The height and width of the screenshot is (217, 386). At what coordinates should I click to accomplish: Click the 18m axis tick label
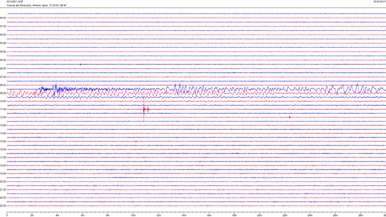point(234,215)
